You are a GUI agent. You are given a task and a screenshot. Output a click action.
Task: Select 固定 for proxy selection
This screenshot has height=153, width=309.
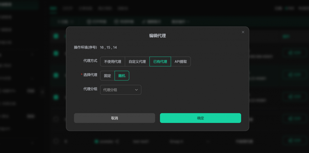[x=107, y=76]
